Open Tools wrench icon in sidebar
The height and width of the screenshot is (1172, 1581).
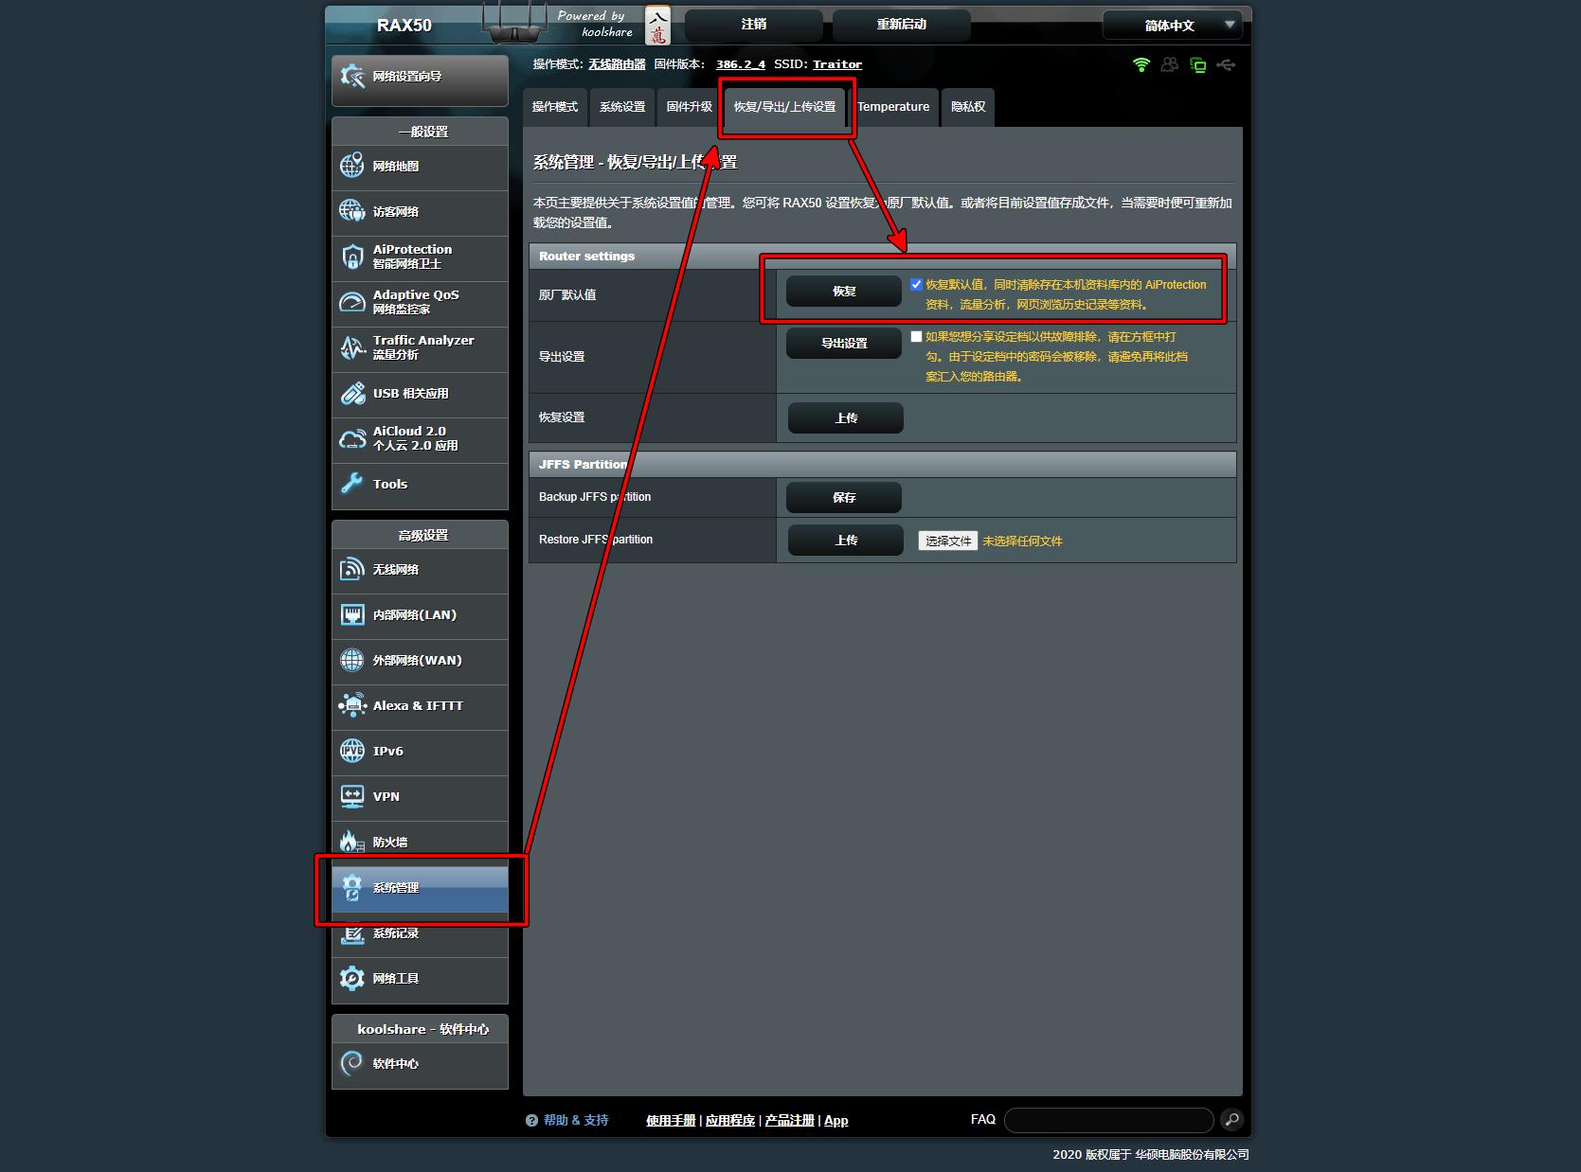tap(351, 484)
